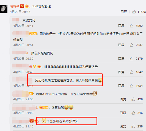This screenshot has width=146, height=131.
Task: Reply to the 跟美女姐姐同问 comment
Action: coord(121,59)
